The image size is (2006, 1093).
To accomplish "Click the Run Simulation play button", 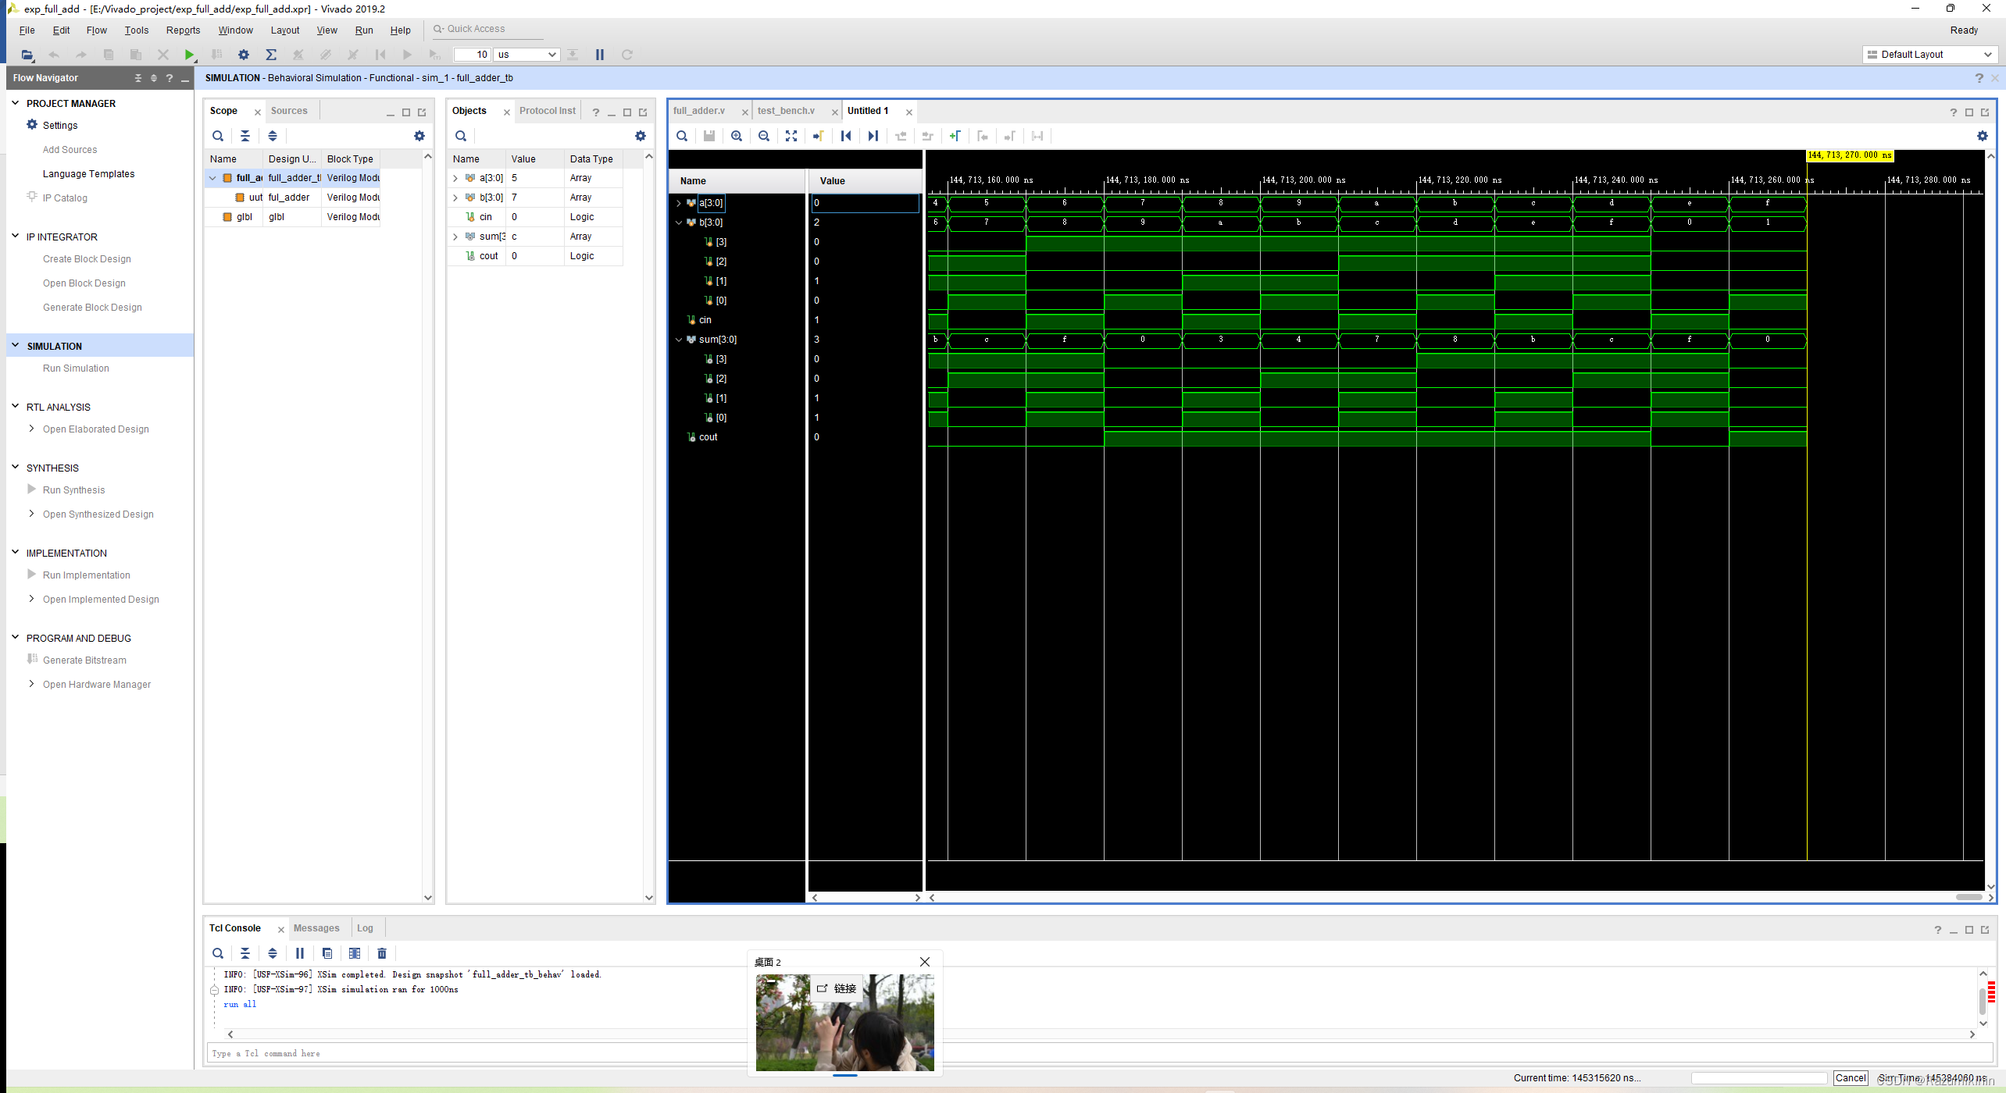I will pyautogui.click(x=188, y=54).
